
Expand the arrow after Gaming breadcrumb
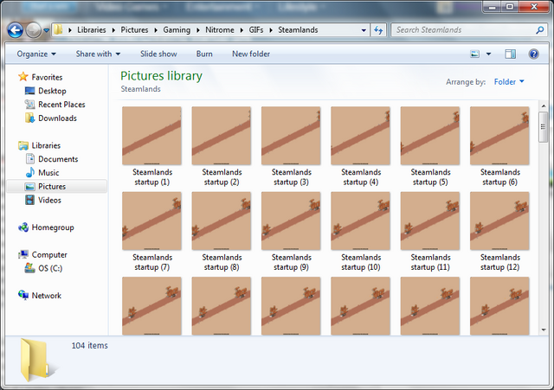(x=198, y=30)
